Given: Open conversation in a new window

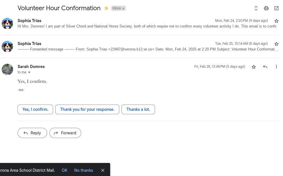Looking at the screenshot, I should click(x=276, y=8).
